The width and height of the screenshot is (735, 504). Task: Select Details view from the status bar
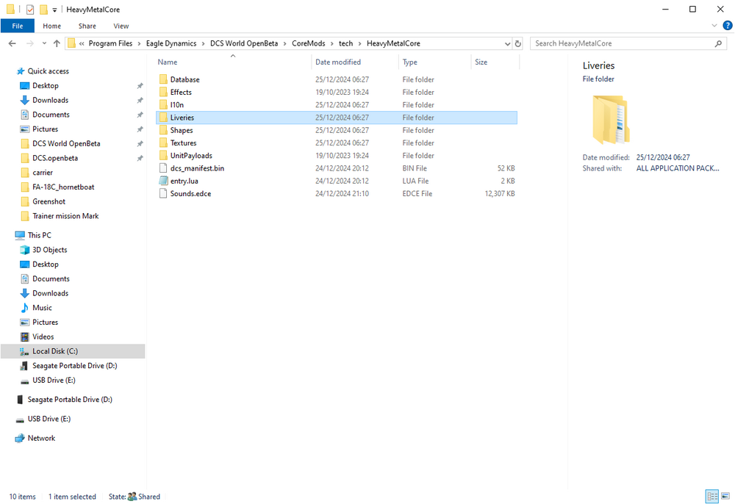tap(712, 496)
